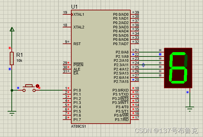This screenshot has width=203, height=137.
Task: Click the P2.4/A12 pin label
Action: pos(121,69)
